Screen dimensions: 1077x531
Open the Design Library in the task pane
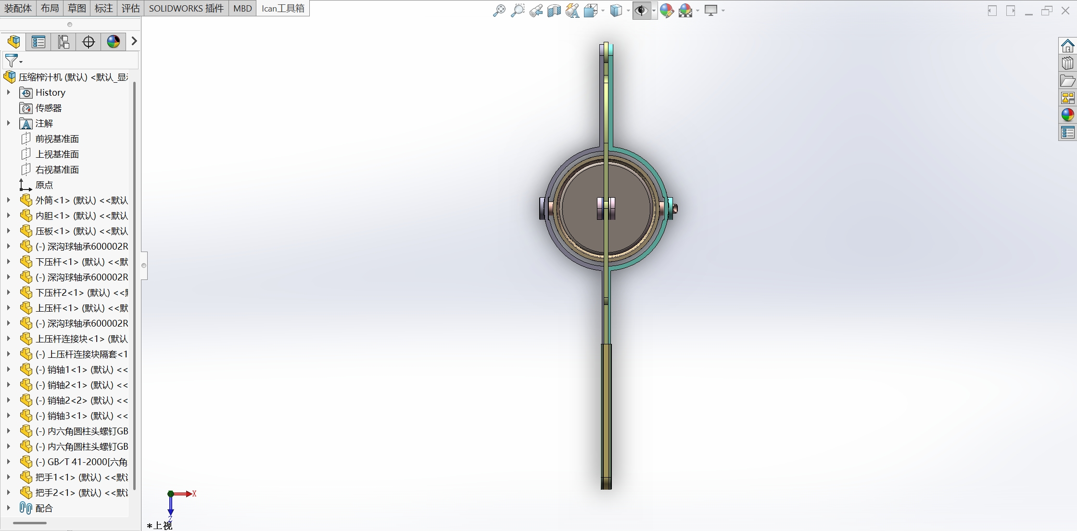pos(1067,63)
